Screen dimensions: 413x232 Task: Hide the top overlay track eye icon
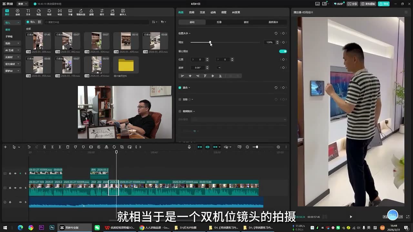click(15, 173)
